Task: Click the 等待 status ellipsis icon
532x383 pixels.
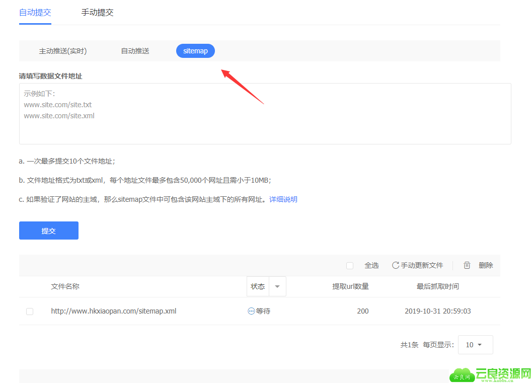Action: (251, 311)
